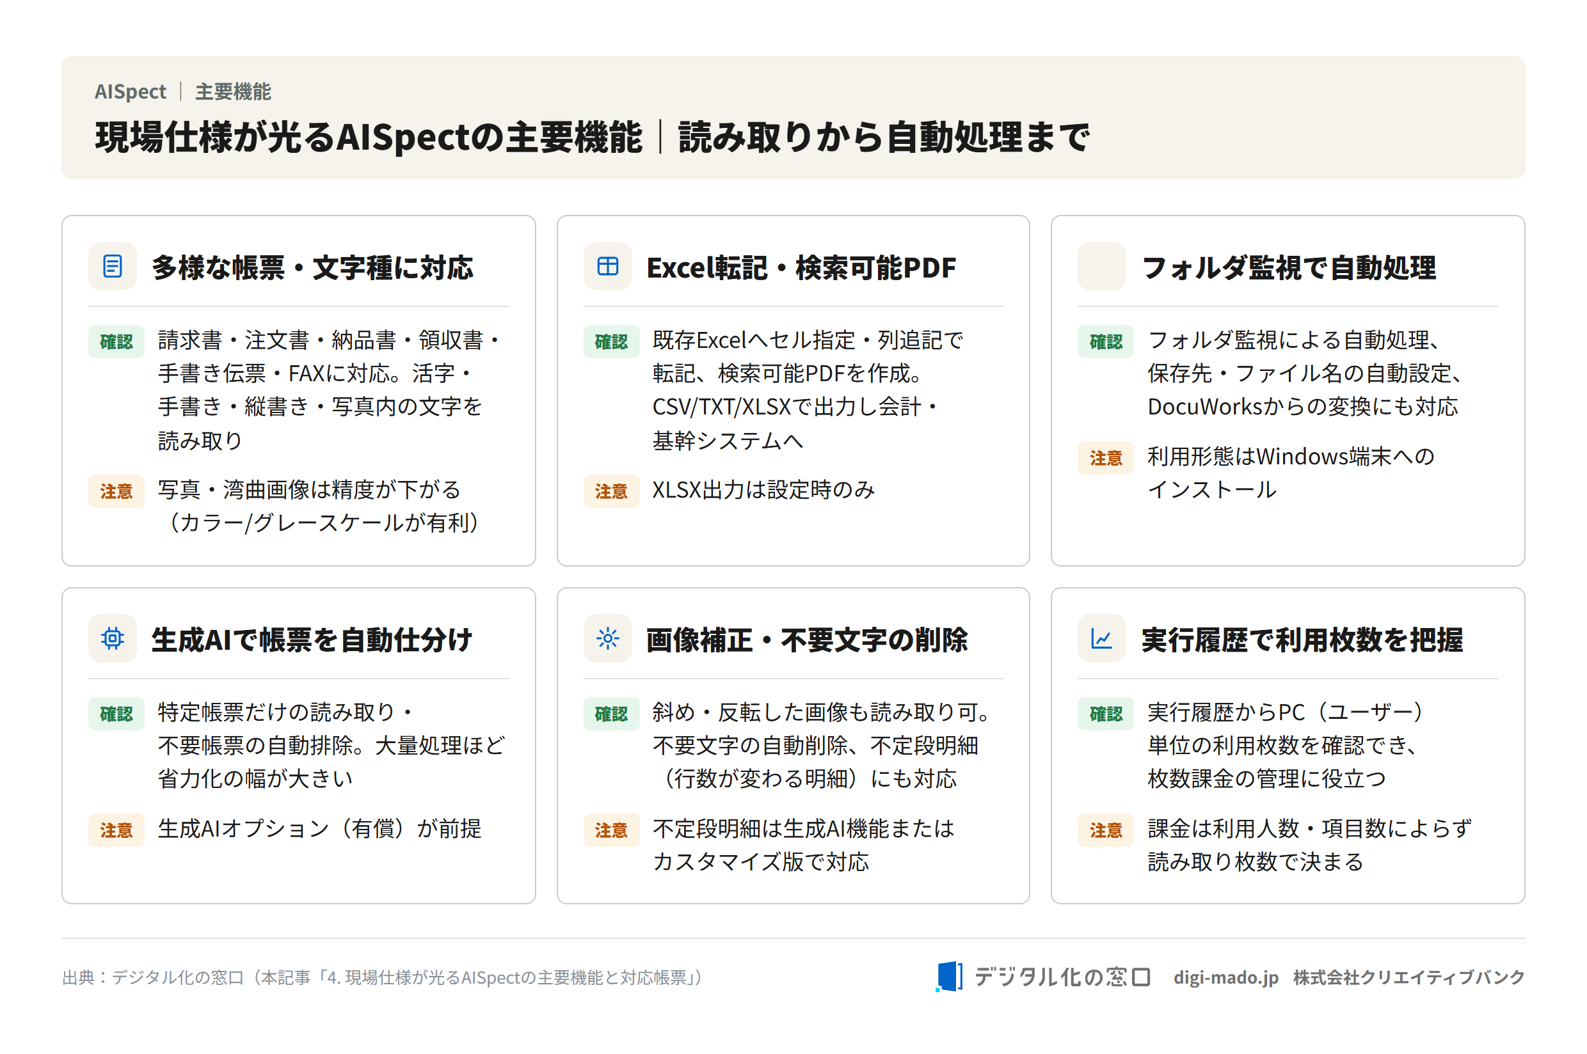Click the 注意 badge beside 課金は利用人数・項目数によらず
Viewport: 1587px width, 1054px height.
(x=1106, y=830)
